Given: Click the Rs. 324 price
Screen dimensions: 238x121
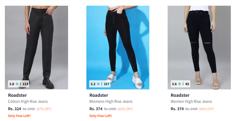Looking at the screenshot, I should click(15, 109).
